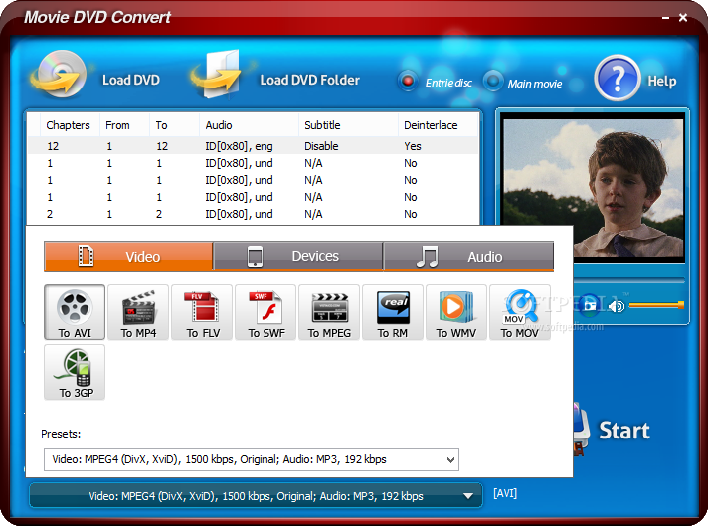Click the Load DVD Folder text label
Screen dimensions: 708x526
click(310, 80)
